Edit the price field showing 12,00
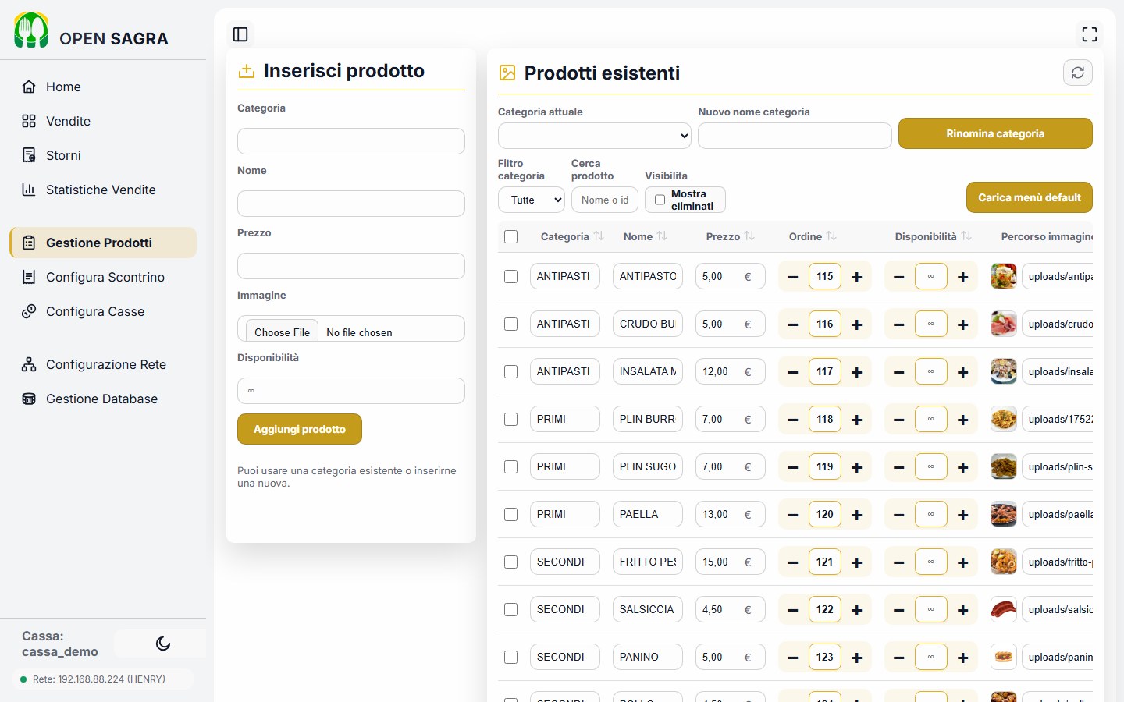 coord(731,371)
